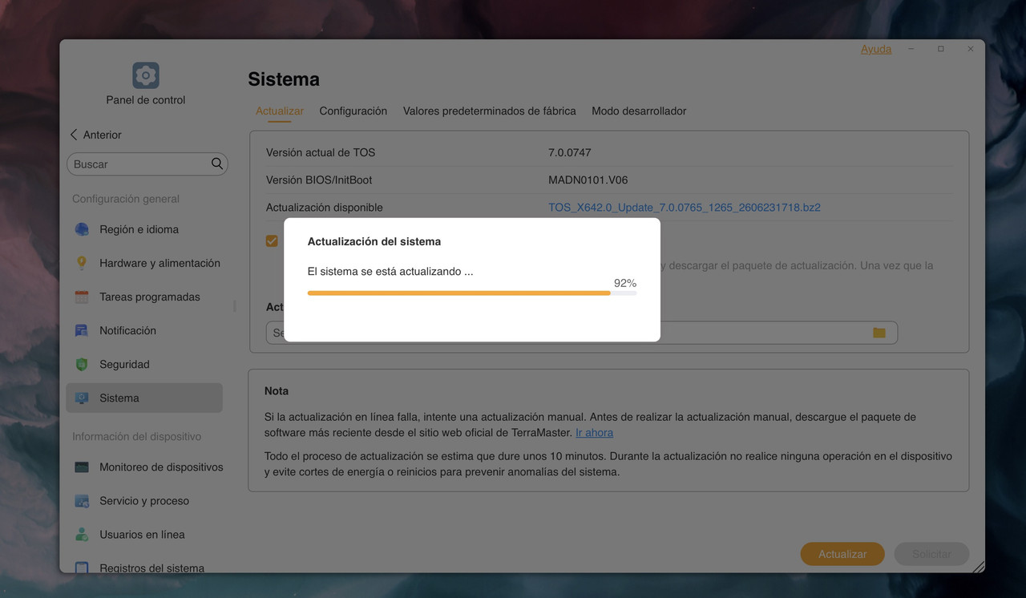Image resolution: width=1026 pixels, height=598 pixels.
Task: Maximize the Panel de control window
Action: 941,49
